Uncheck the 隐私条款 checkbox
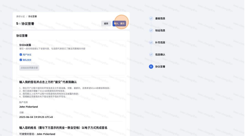 [21, 60]
